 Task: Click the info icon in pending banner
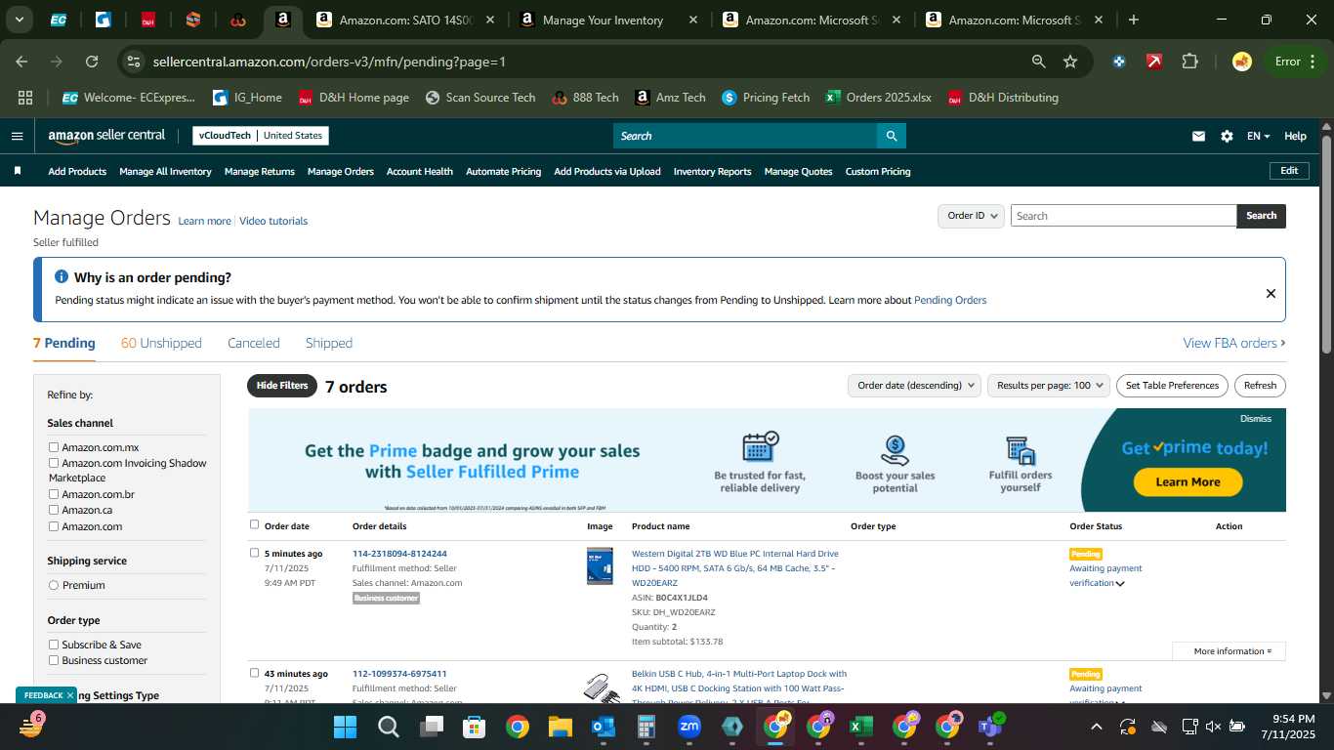(x=62, y=277)
